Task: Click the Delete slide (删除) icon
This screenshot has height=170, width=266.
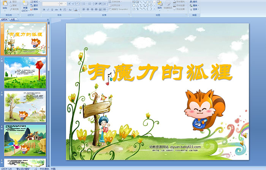Action: 35,9
